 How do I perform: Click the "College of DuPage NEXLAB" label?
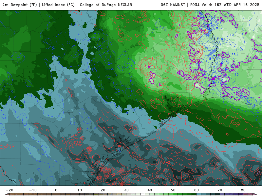coord(106,5)
